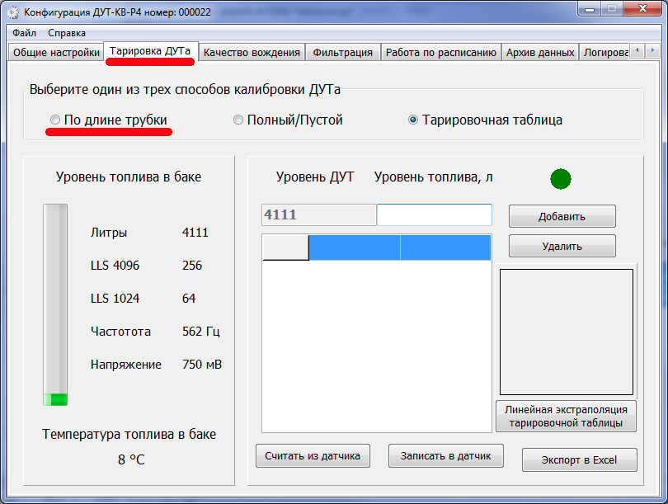Open the 'Файл' menu
The image size is (668, 504).
pos(24,33)
